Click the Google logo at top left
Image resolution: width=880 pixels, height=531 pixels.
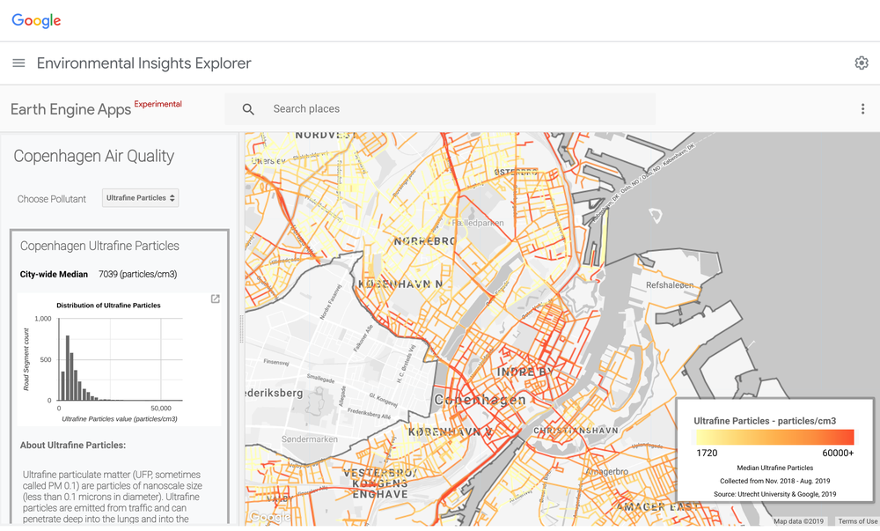(35, 20)
